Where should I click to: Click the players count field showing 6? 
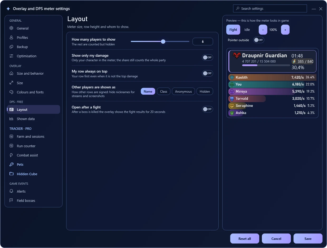coord(203,42)
